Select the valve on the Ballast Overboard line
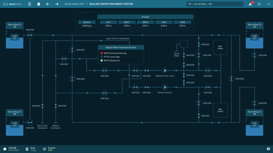 (56, 106)
